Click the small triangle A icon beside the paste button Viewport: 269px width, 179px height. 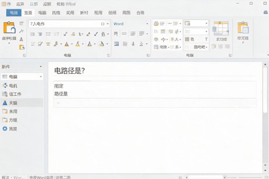coord(21,39)
